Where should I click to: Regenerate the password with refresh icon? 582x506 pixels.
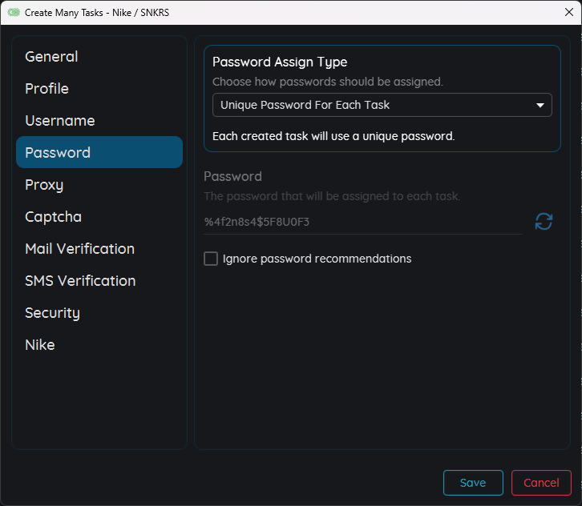click(x=544, y=222)
